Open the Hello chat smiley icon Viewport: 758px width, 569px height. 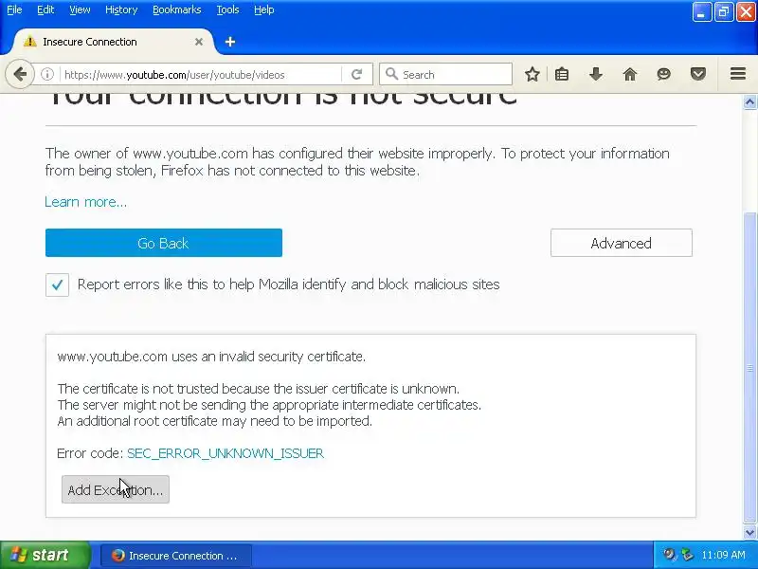pyautogui.click(x=664, y=74)
